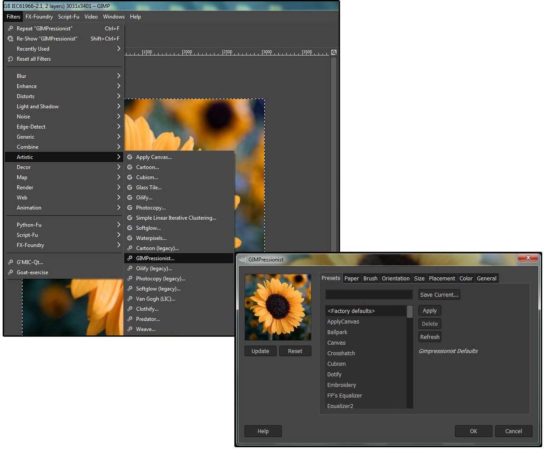Click the zoom icon at ruler corner
This screenshot has height=449, width=544.
click(x=334, y=52)
